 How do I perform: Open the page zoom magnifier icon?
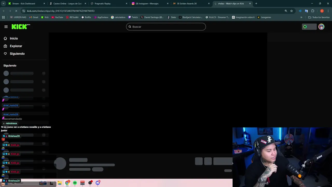coord(286,11)
